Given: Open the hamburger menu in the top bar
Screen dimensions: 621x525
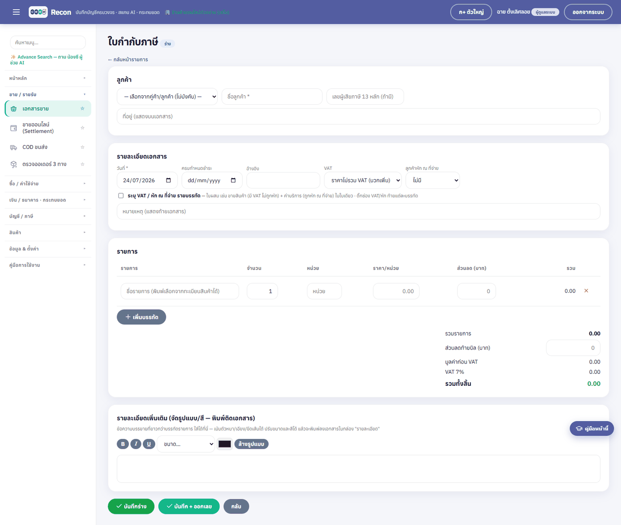Looking at the screenshot, I should pos(16,12).
